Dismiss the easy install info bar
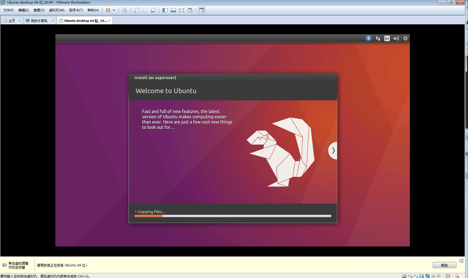This screenshot has width=468, height=278. (461, 261)
